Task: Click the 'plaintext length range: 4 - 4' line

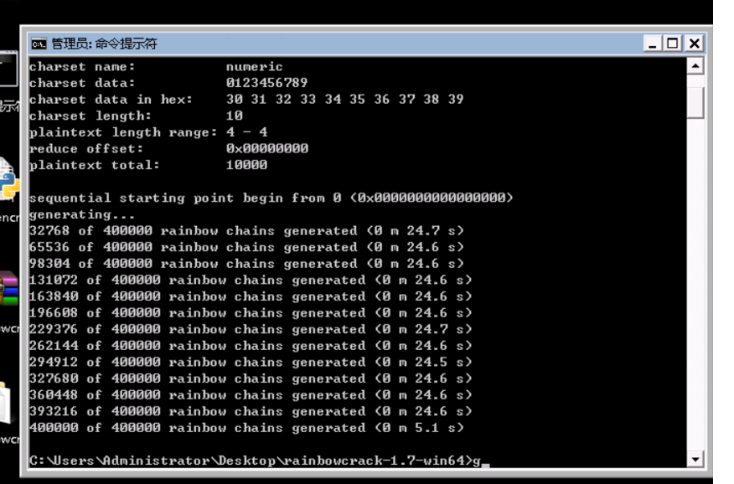Action: click(148, 132)
